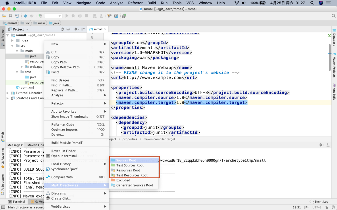The image size is (337, 210).
Task: Open the Terminal tool window tab
Action: click(17, 202)
